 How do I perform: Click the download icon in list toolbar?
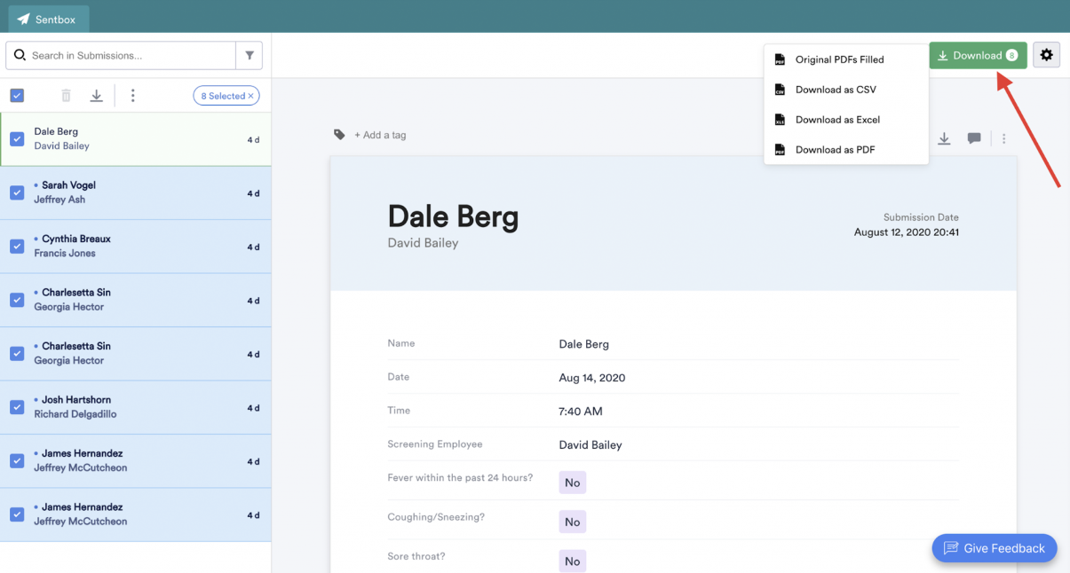(x=97, y=96)
